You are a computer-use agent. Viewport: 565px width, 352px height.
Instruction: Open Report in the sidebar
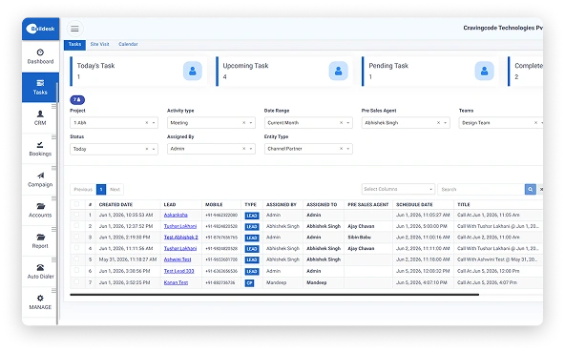[40, 241]
